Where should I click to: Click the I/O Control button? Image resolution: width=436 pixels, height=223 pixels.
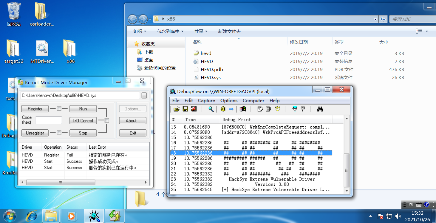[83, 121]
